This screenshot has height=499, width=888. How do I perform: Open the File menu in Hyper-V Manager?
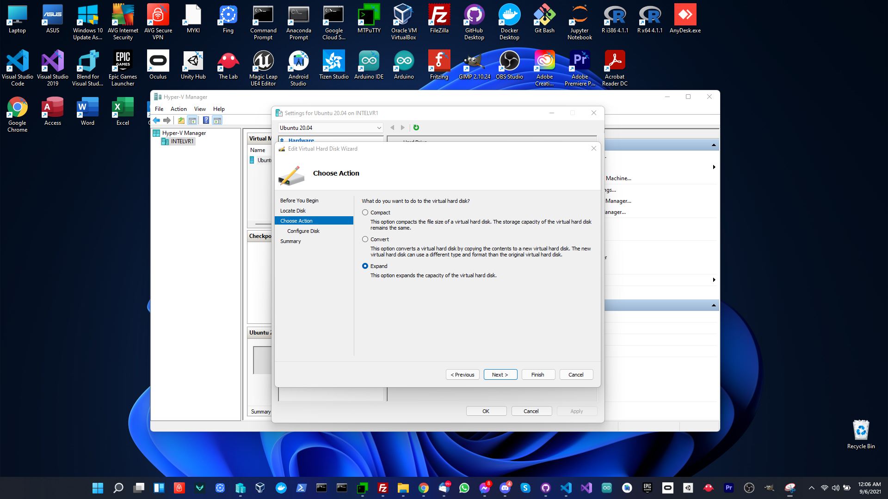tap(159, 109)
